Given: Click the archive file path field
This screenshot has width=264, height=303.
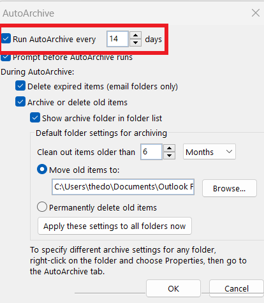Looking at the screenshot, I should click(123, 187).
